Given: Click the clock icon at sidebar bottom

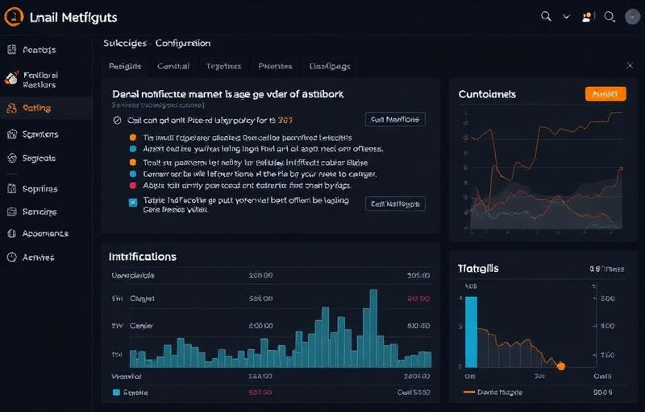Looking at the screenshot, I should [x=11, y=257].
